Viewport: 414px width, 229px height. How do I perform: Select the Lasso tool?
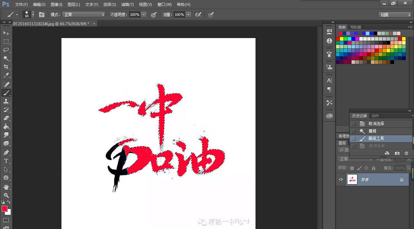6,50
